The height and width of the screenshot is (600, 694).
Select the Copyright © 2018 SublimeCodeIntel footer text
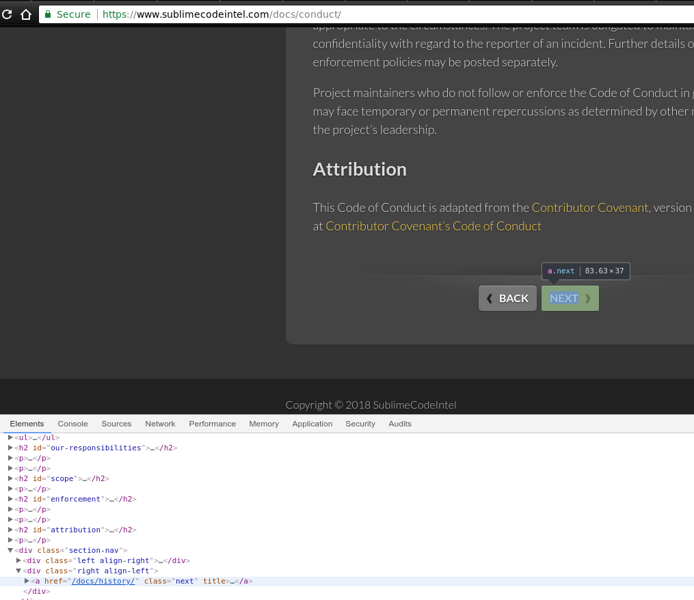[x=371, y=405]
